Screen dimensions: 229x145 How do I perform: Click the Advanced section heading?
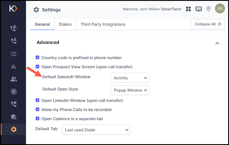tap(48, 43)
